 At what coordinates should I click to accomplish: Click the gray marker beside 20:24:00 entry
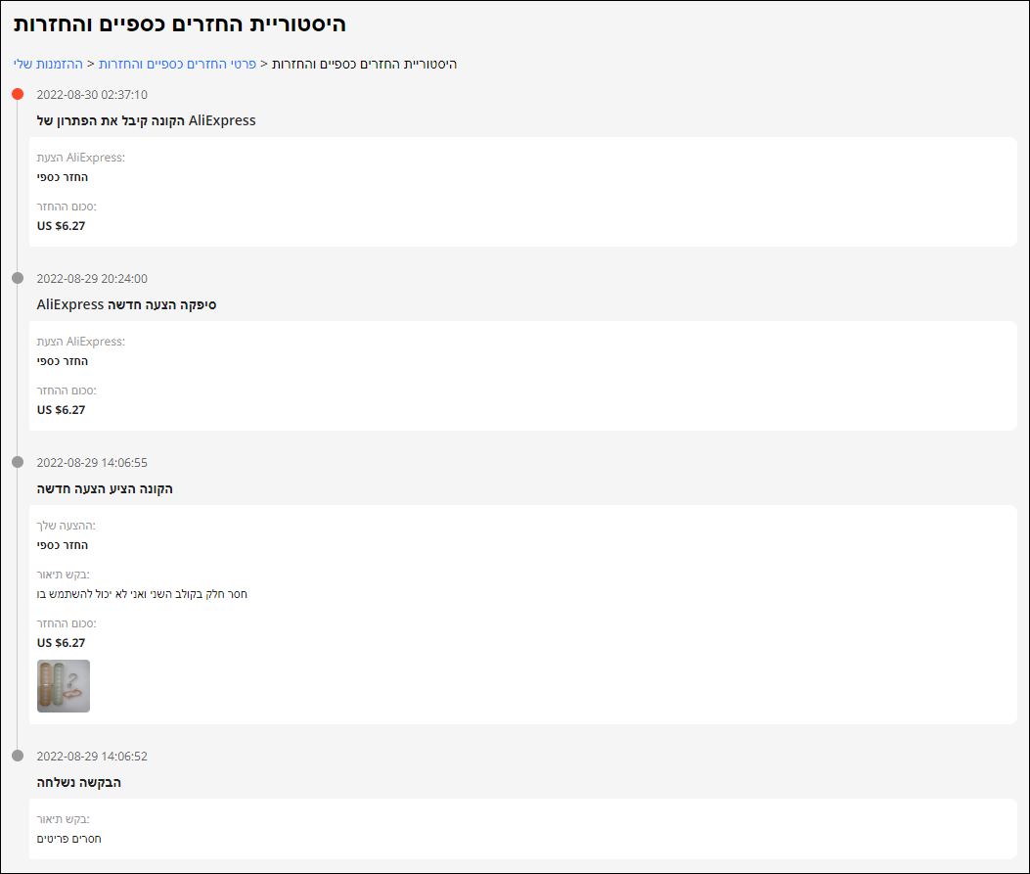[x=18, y=278]
